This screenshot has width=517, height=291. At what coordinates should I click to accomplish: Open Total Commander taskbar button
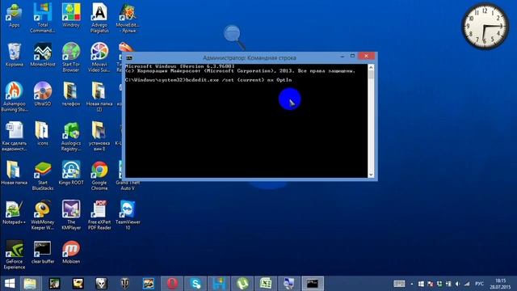tap(219, 284)
